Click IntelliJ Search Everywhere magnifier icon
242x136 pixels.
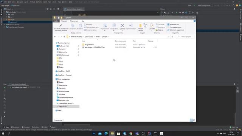click(x=234, y=5)
